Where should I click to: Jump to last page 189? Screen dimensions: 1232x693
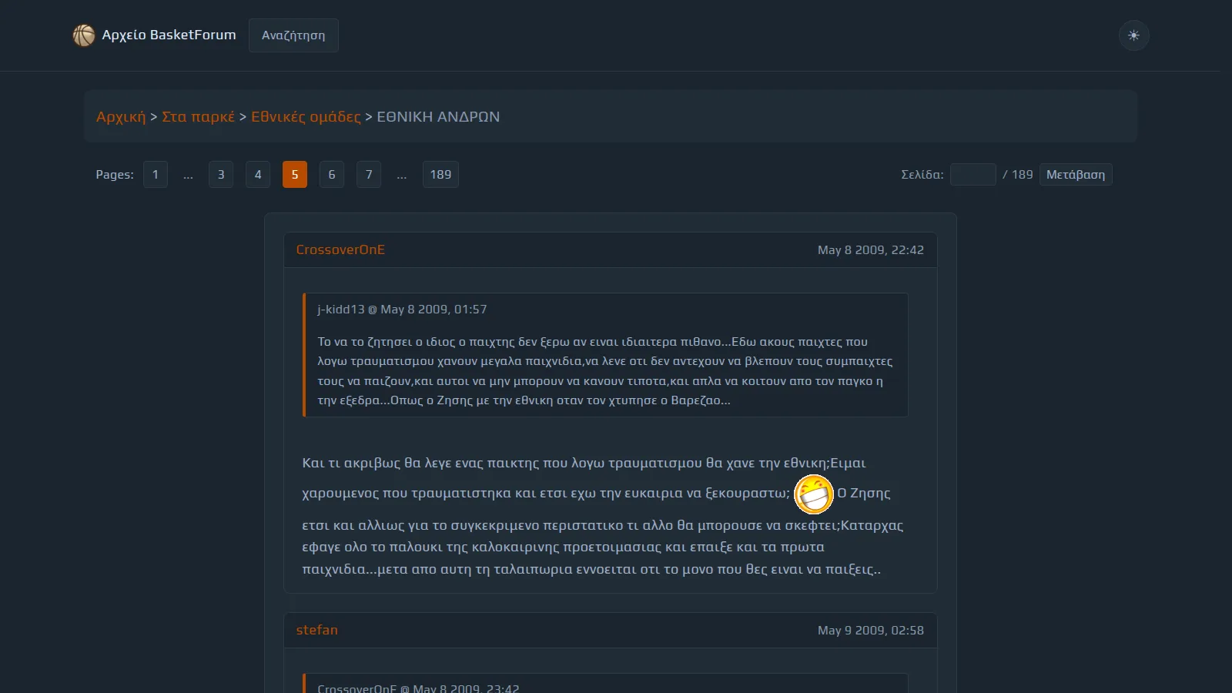coord(440,174)
